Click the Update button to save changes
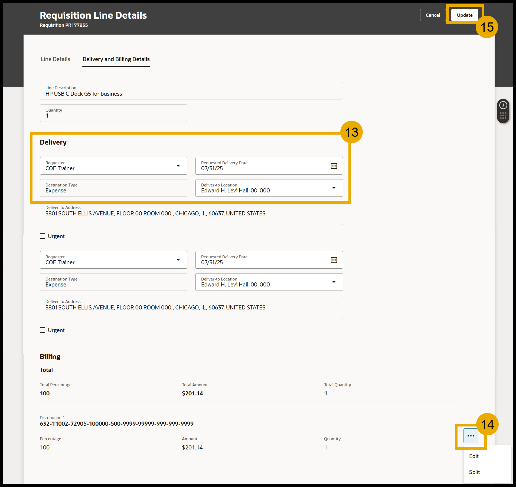 465,15
